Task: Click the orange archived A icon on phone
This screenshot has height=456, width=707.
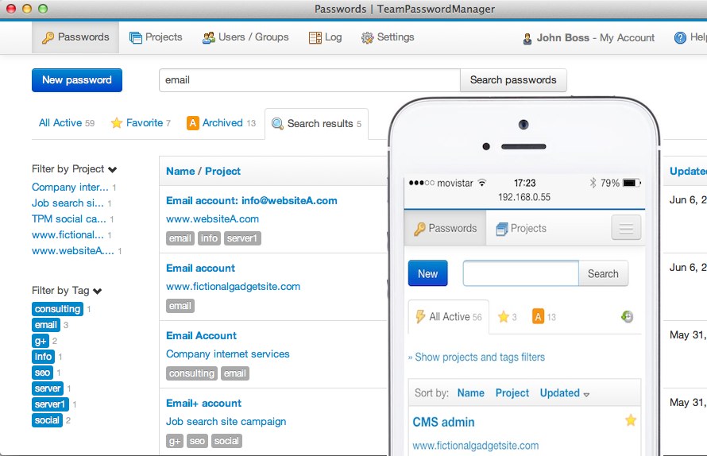Action: coord(538,317)
